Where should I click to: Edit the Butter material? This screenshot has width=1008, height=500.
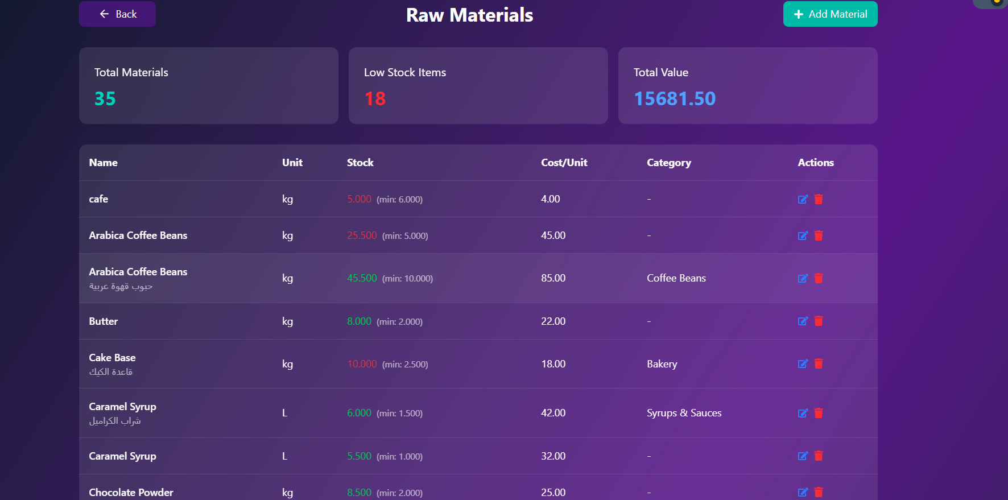(x=803, y=321)
